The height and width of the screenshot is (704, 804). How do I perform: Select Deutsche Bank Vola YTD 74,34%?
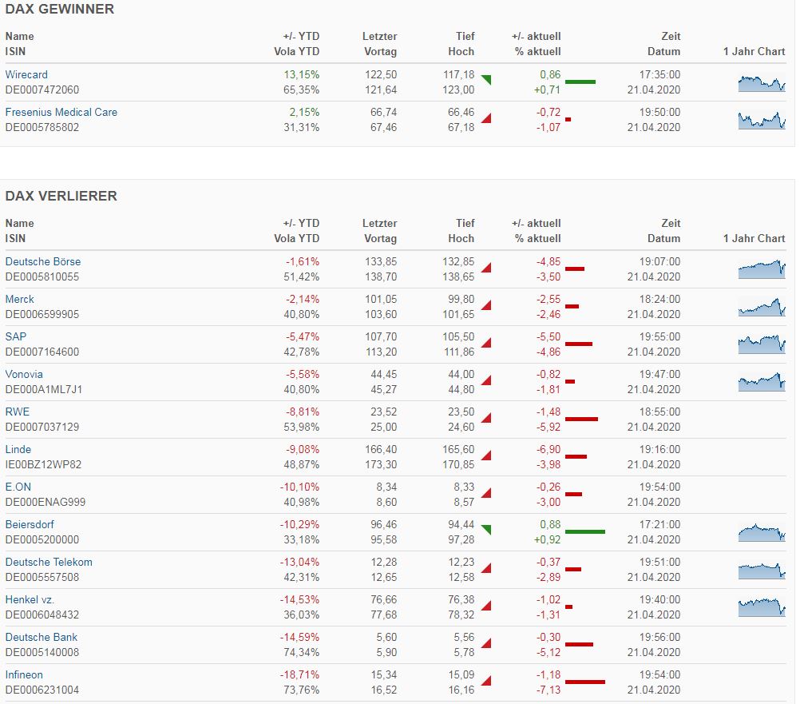[x=302, y=652]
